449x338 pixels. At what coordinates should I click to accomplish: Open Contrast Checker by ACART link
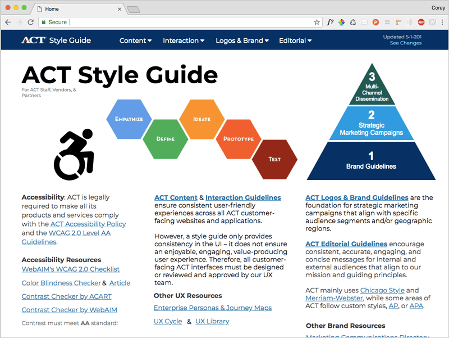pyautogui.click(x=67, y=296)
